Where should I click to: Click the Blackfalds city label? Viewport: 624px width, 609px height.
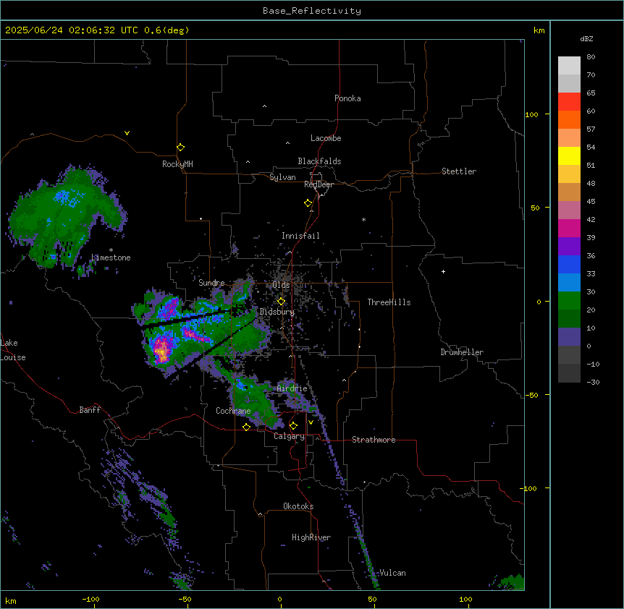[x=319, y=161]
